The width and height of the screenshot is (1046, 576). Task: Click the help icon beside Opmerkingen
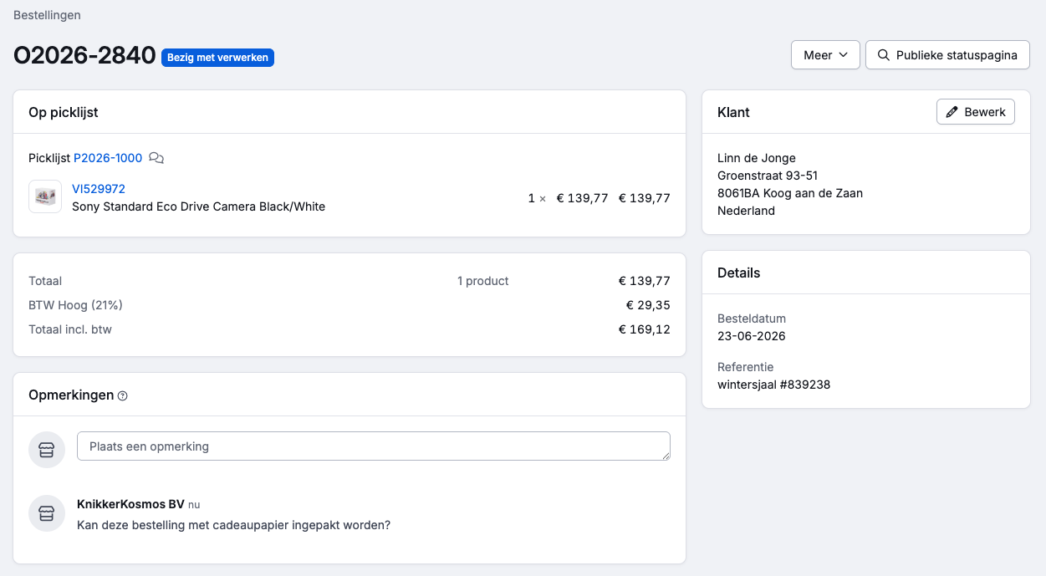tap(123, 395)
